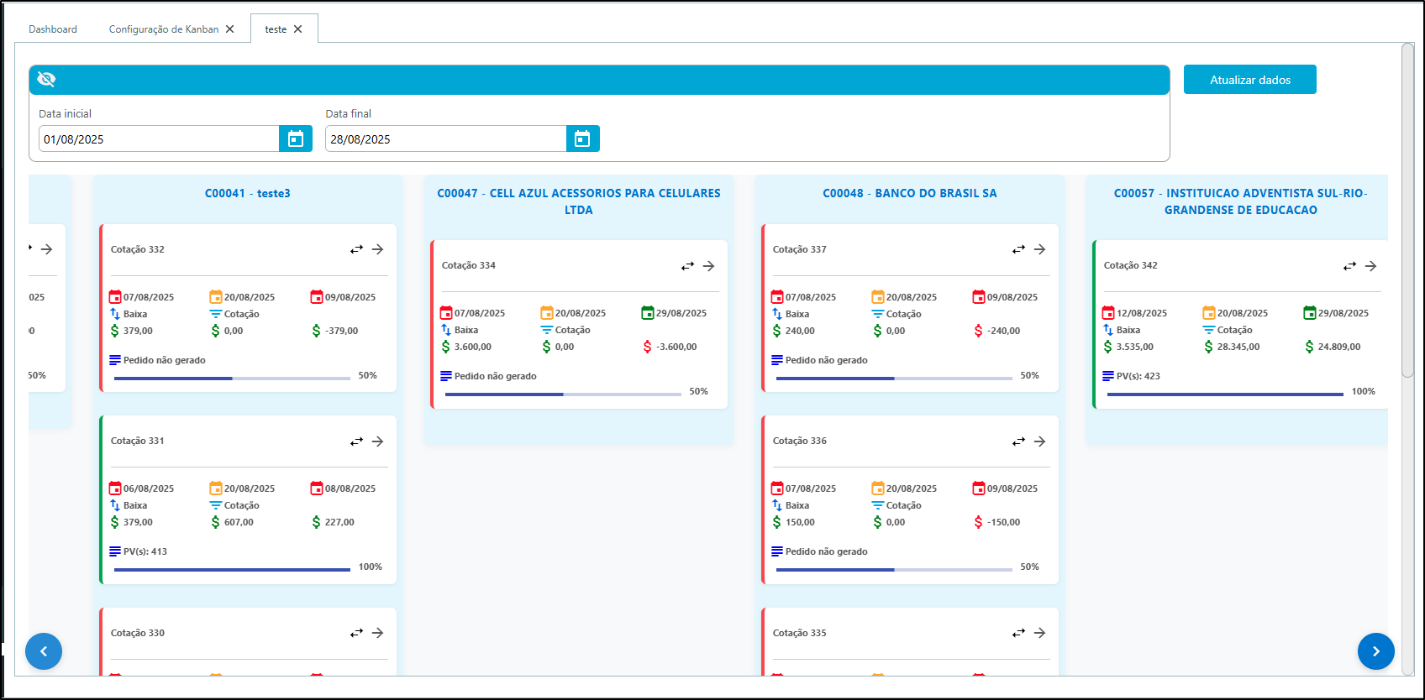
Task: Click the green calendar icon on Cotação 334
Action: point(648,313)
